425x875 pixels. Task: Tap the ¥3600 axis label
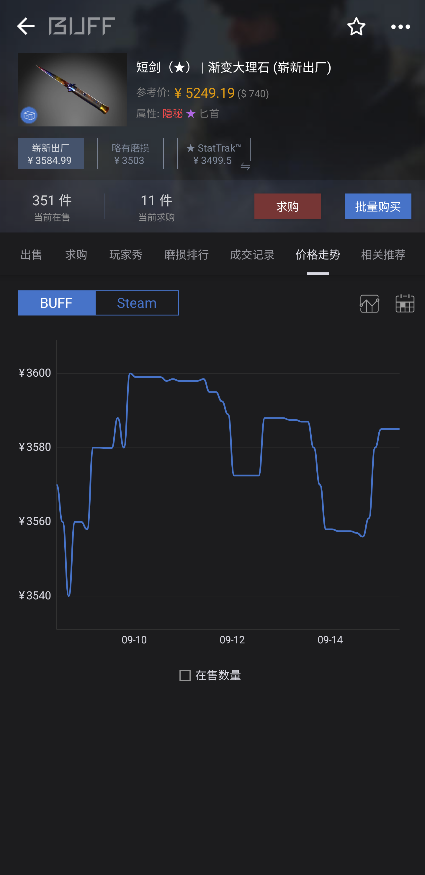point(35,373)
